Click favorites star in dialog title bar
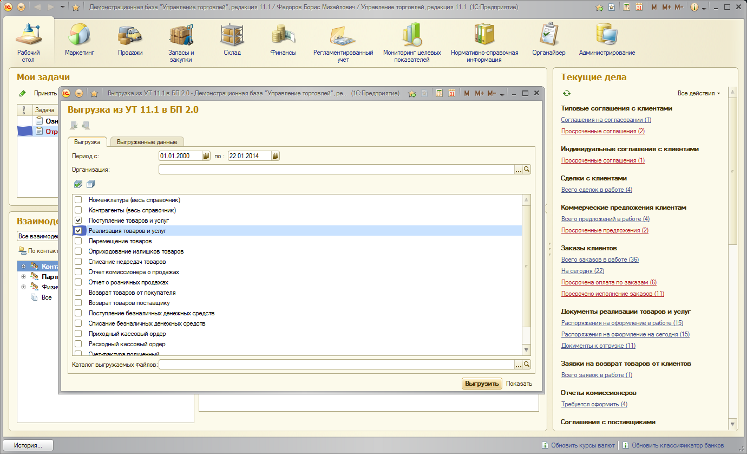This screenshot has width=747, height=454. [94, 93]
